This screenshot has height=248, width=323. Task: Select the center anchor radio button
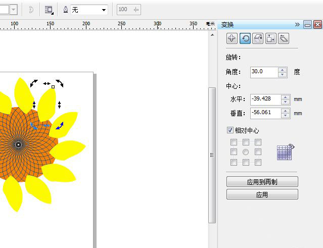tap(246, 152)
